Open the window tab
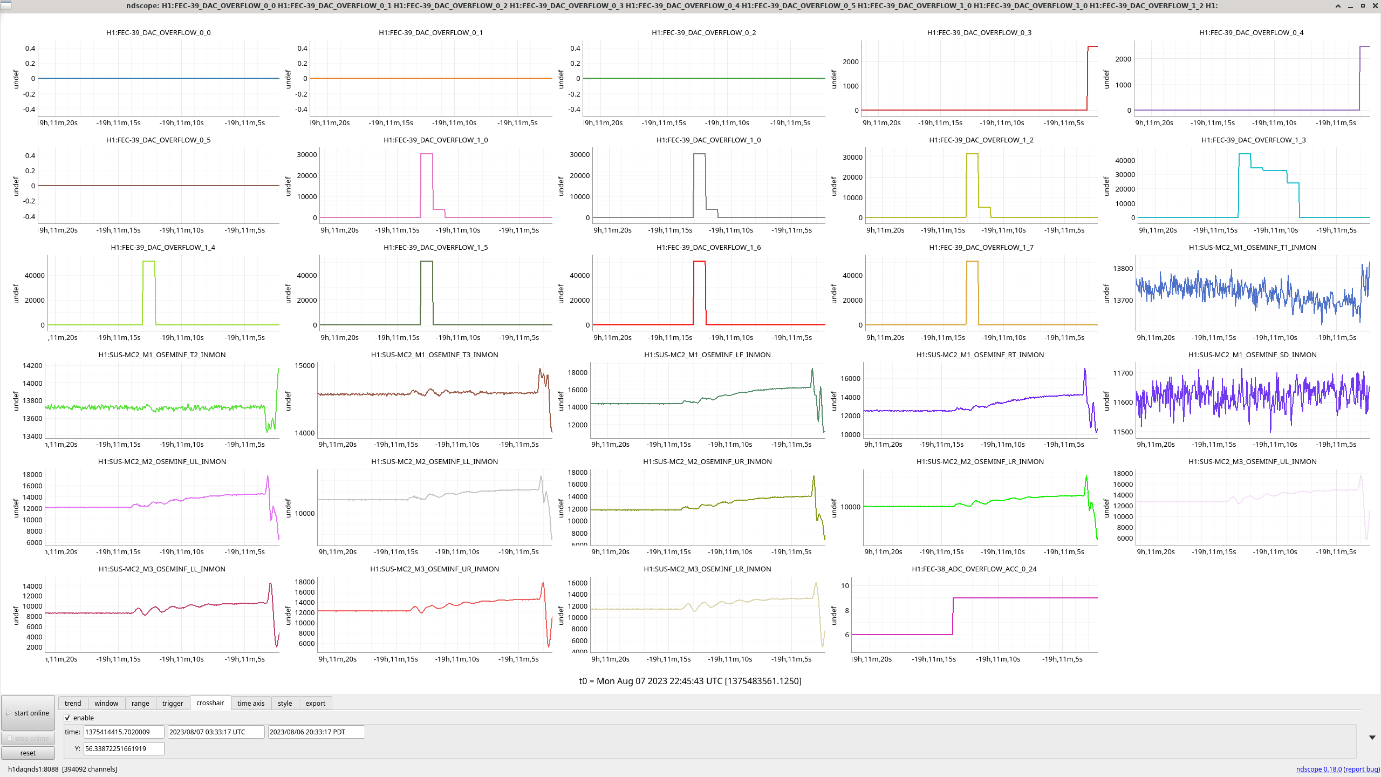This screenshot has width=1381, height=777. click(x=106, y=703)
